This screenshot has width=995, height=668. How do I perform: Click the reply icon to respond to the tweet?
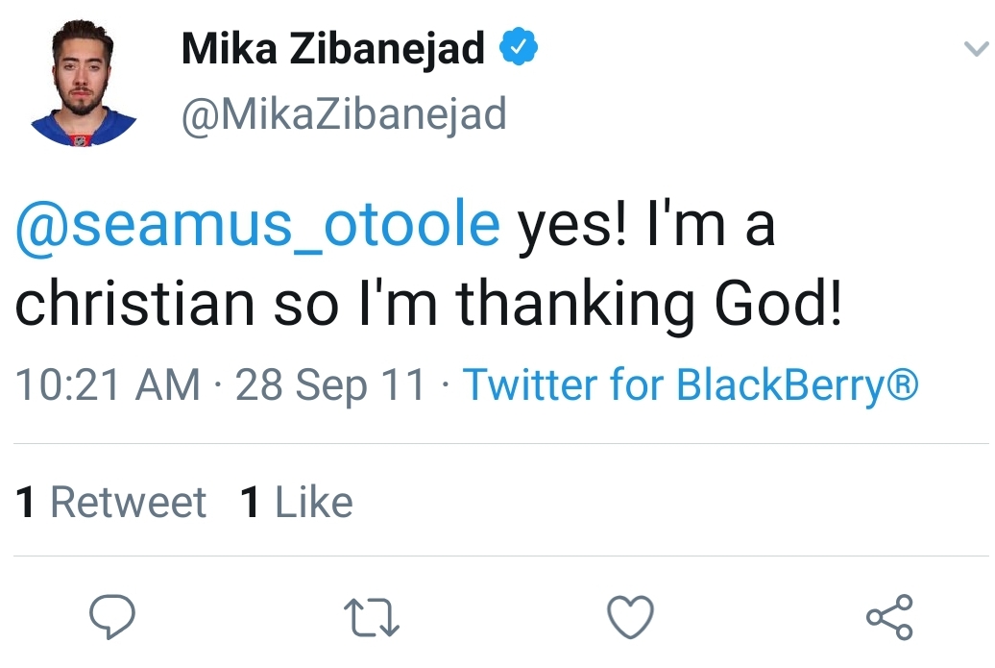pyautogui.click(x=110, y=615)
